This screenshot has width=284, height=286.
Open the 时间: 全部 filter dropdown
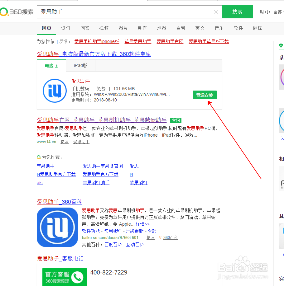pos(272,12)
